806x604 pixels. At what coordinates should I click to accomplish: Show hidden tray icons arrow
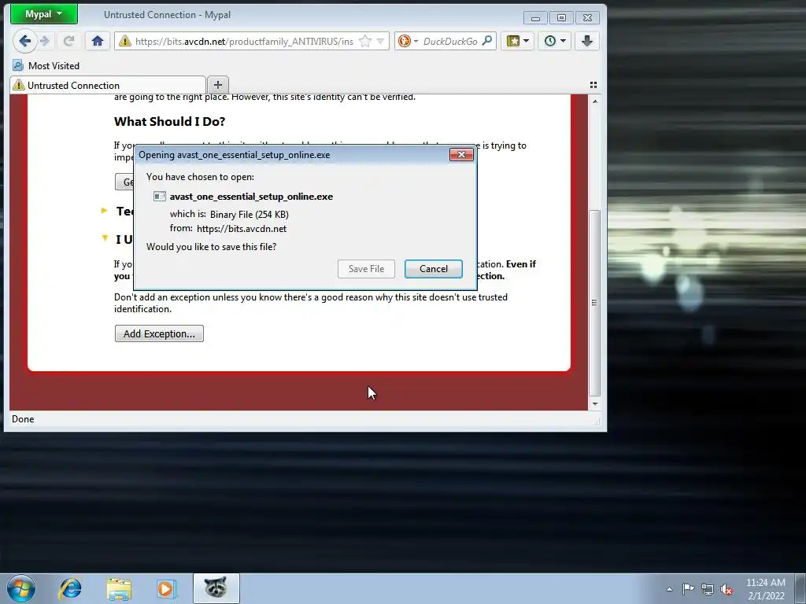(x=669, y=589)
